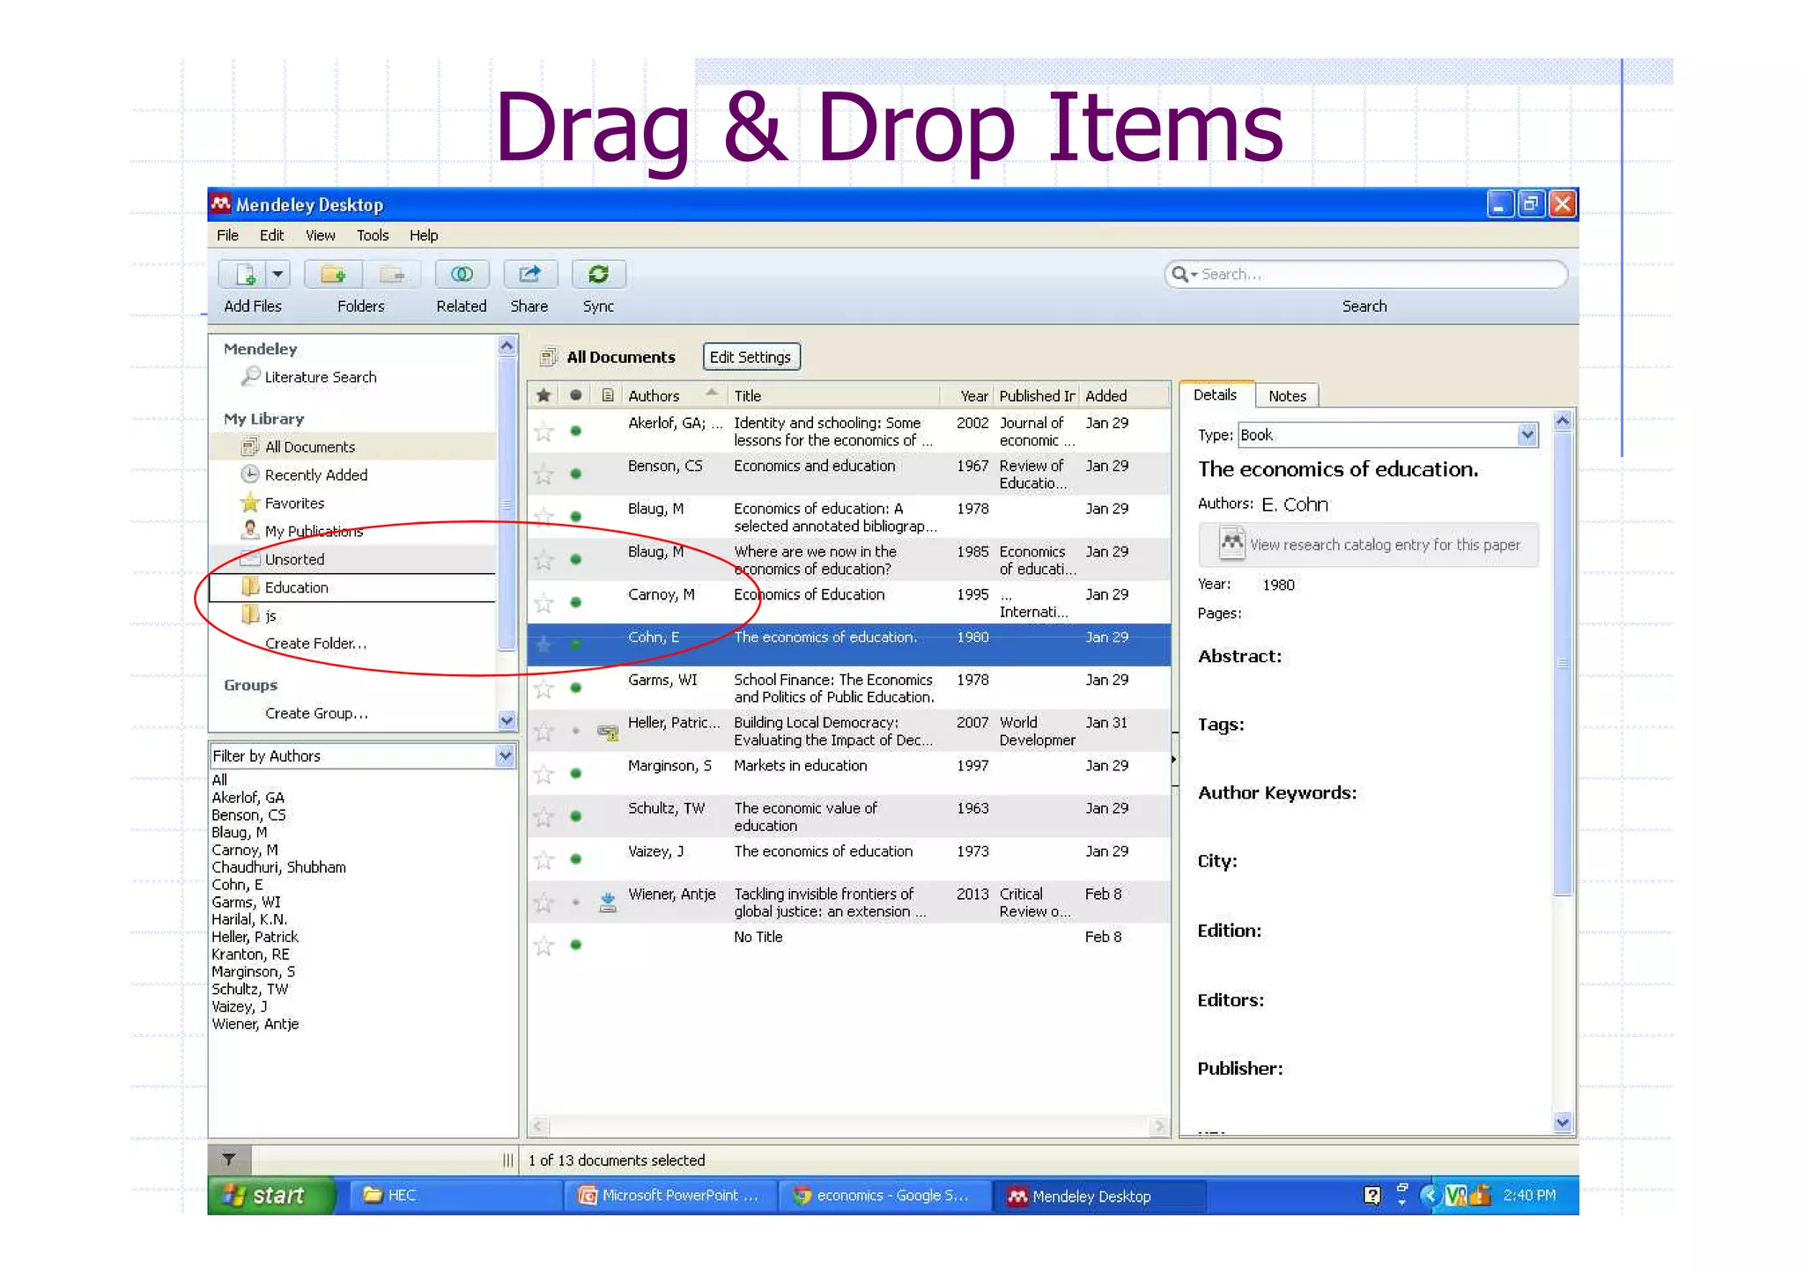This screenshot has width=1804, height=1274.
Task: Click Create Folder... link
Action: (x=315, y=644)
